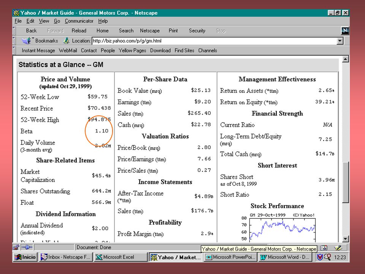Click the page scrollbar down arrow
The image size is (365, 274).
point(346,239)
